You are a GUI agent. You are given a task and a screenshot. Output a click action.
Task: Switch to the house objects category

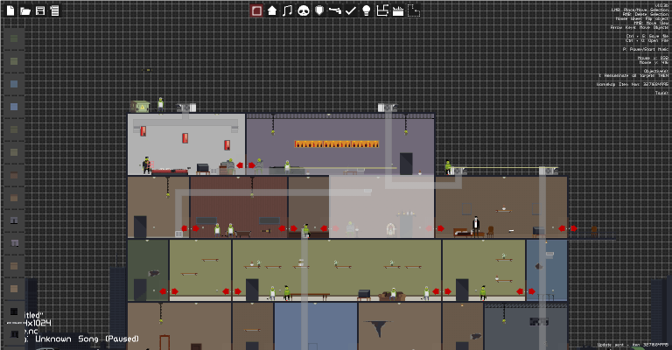[x=272, y=10]
